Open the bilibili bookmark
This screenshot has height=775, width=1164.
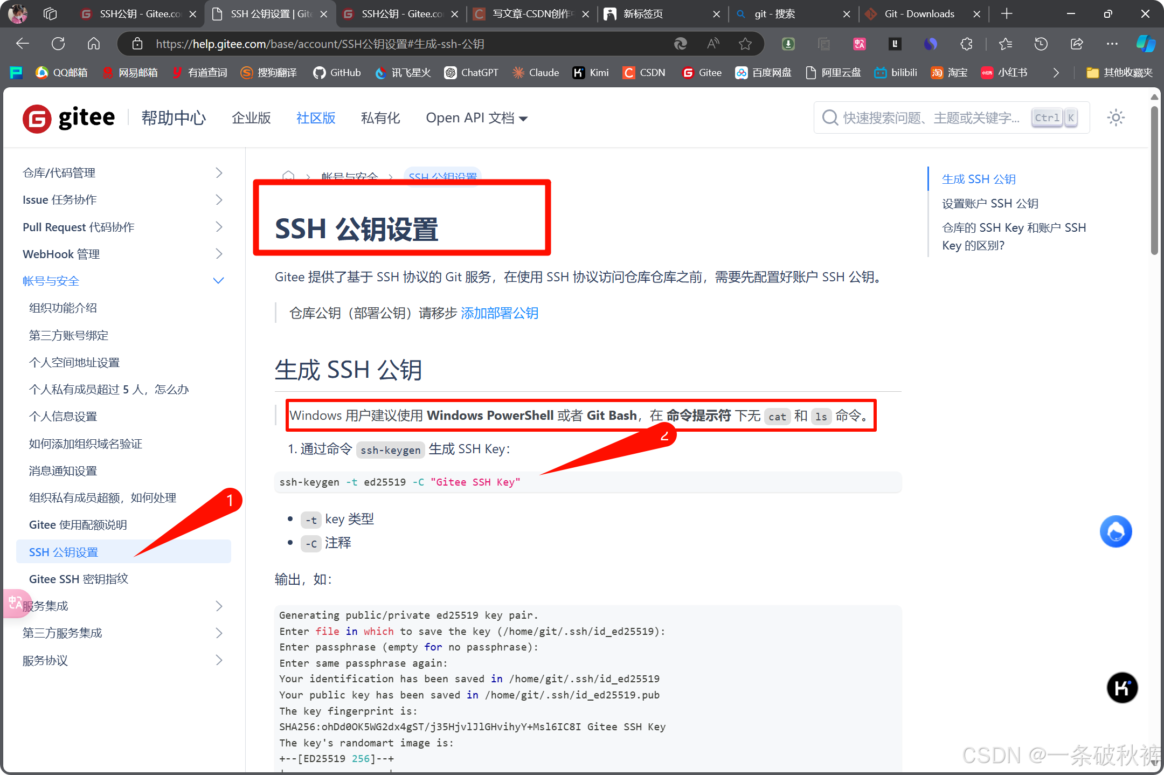pos(896,73)
